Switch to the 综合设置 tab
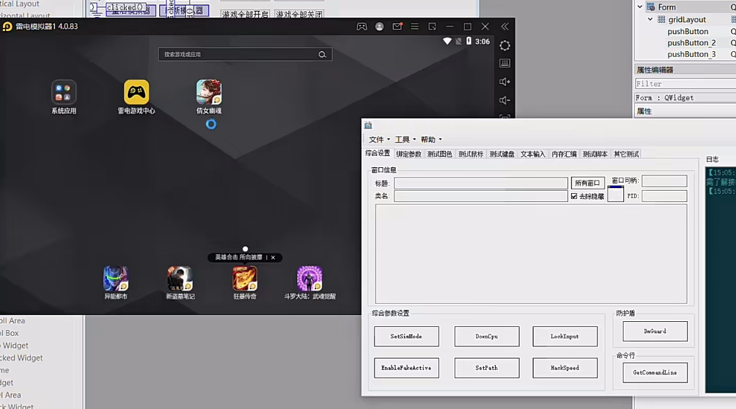Viewport: 736px width, 409px height. click(377, 153)
